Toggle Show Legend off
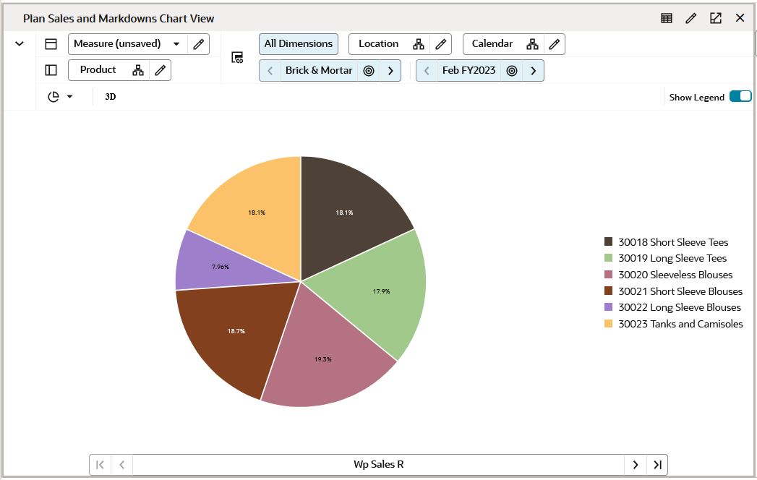The width and height of the screenshot is (757, 480). pos(740,95)
